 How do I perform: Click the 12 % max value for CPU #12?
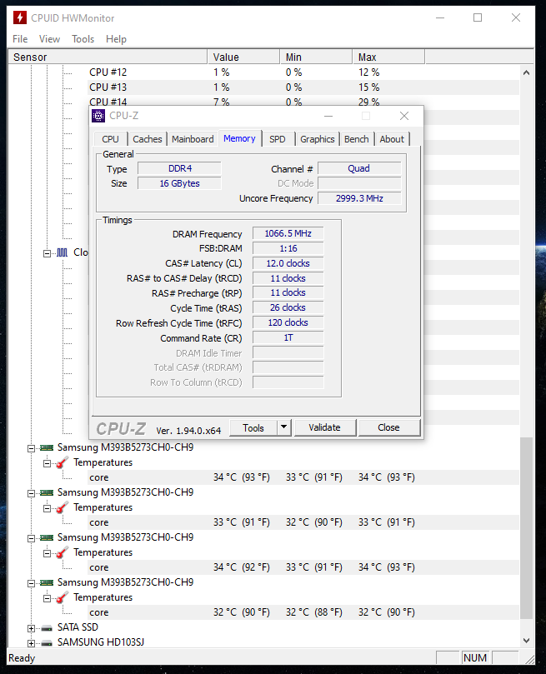point(369,72)
